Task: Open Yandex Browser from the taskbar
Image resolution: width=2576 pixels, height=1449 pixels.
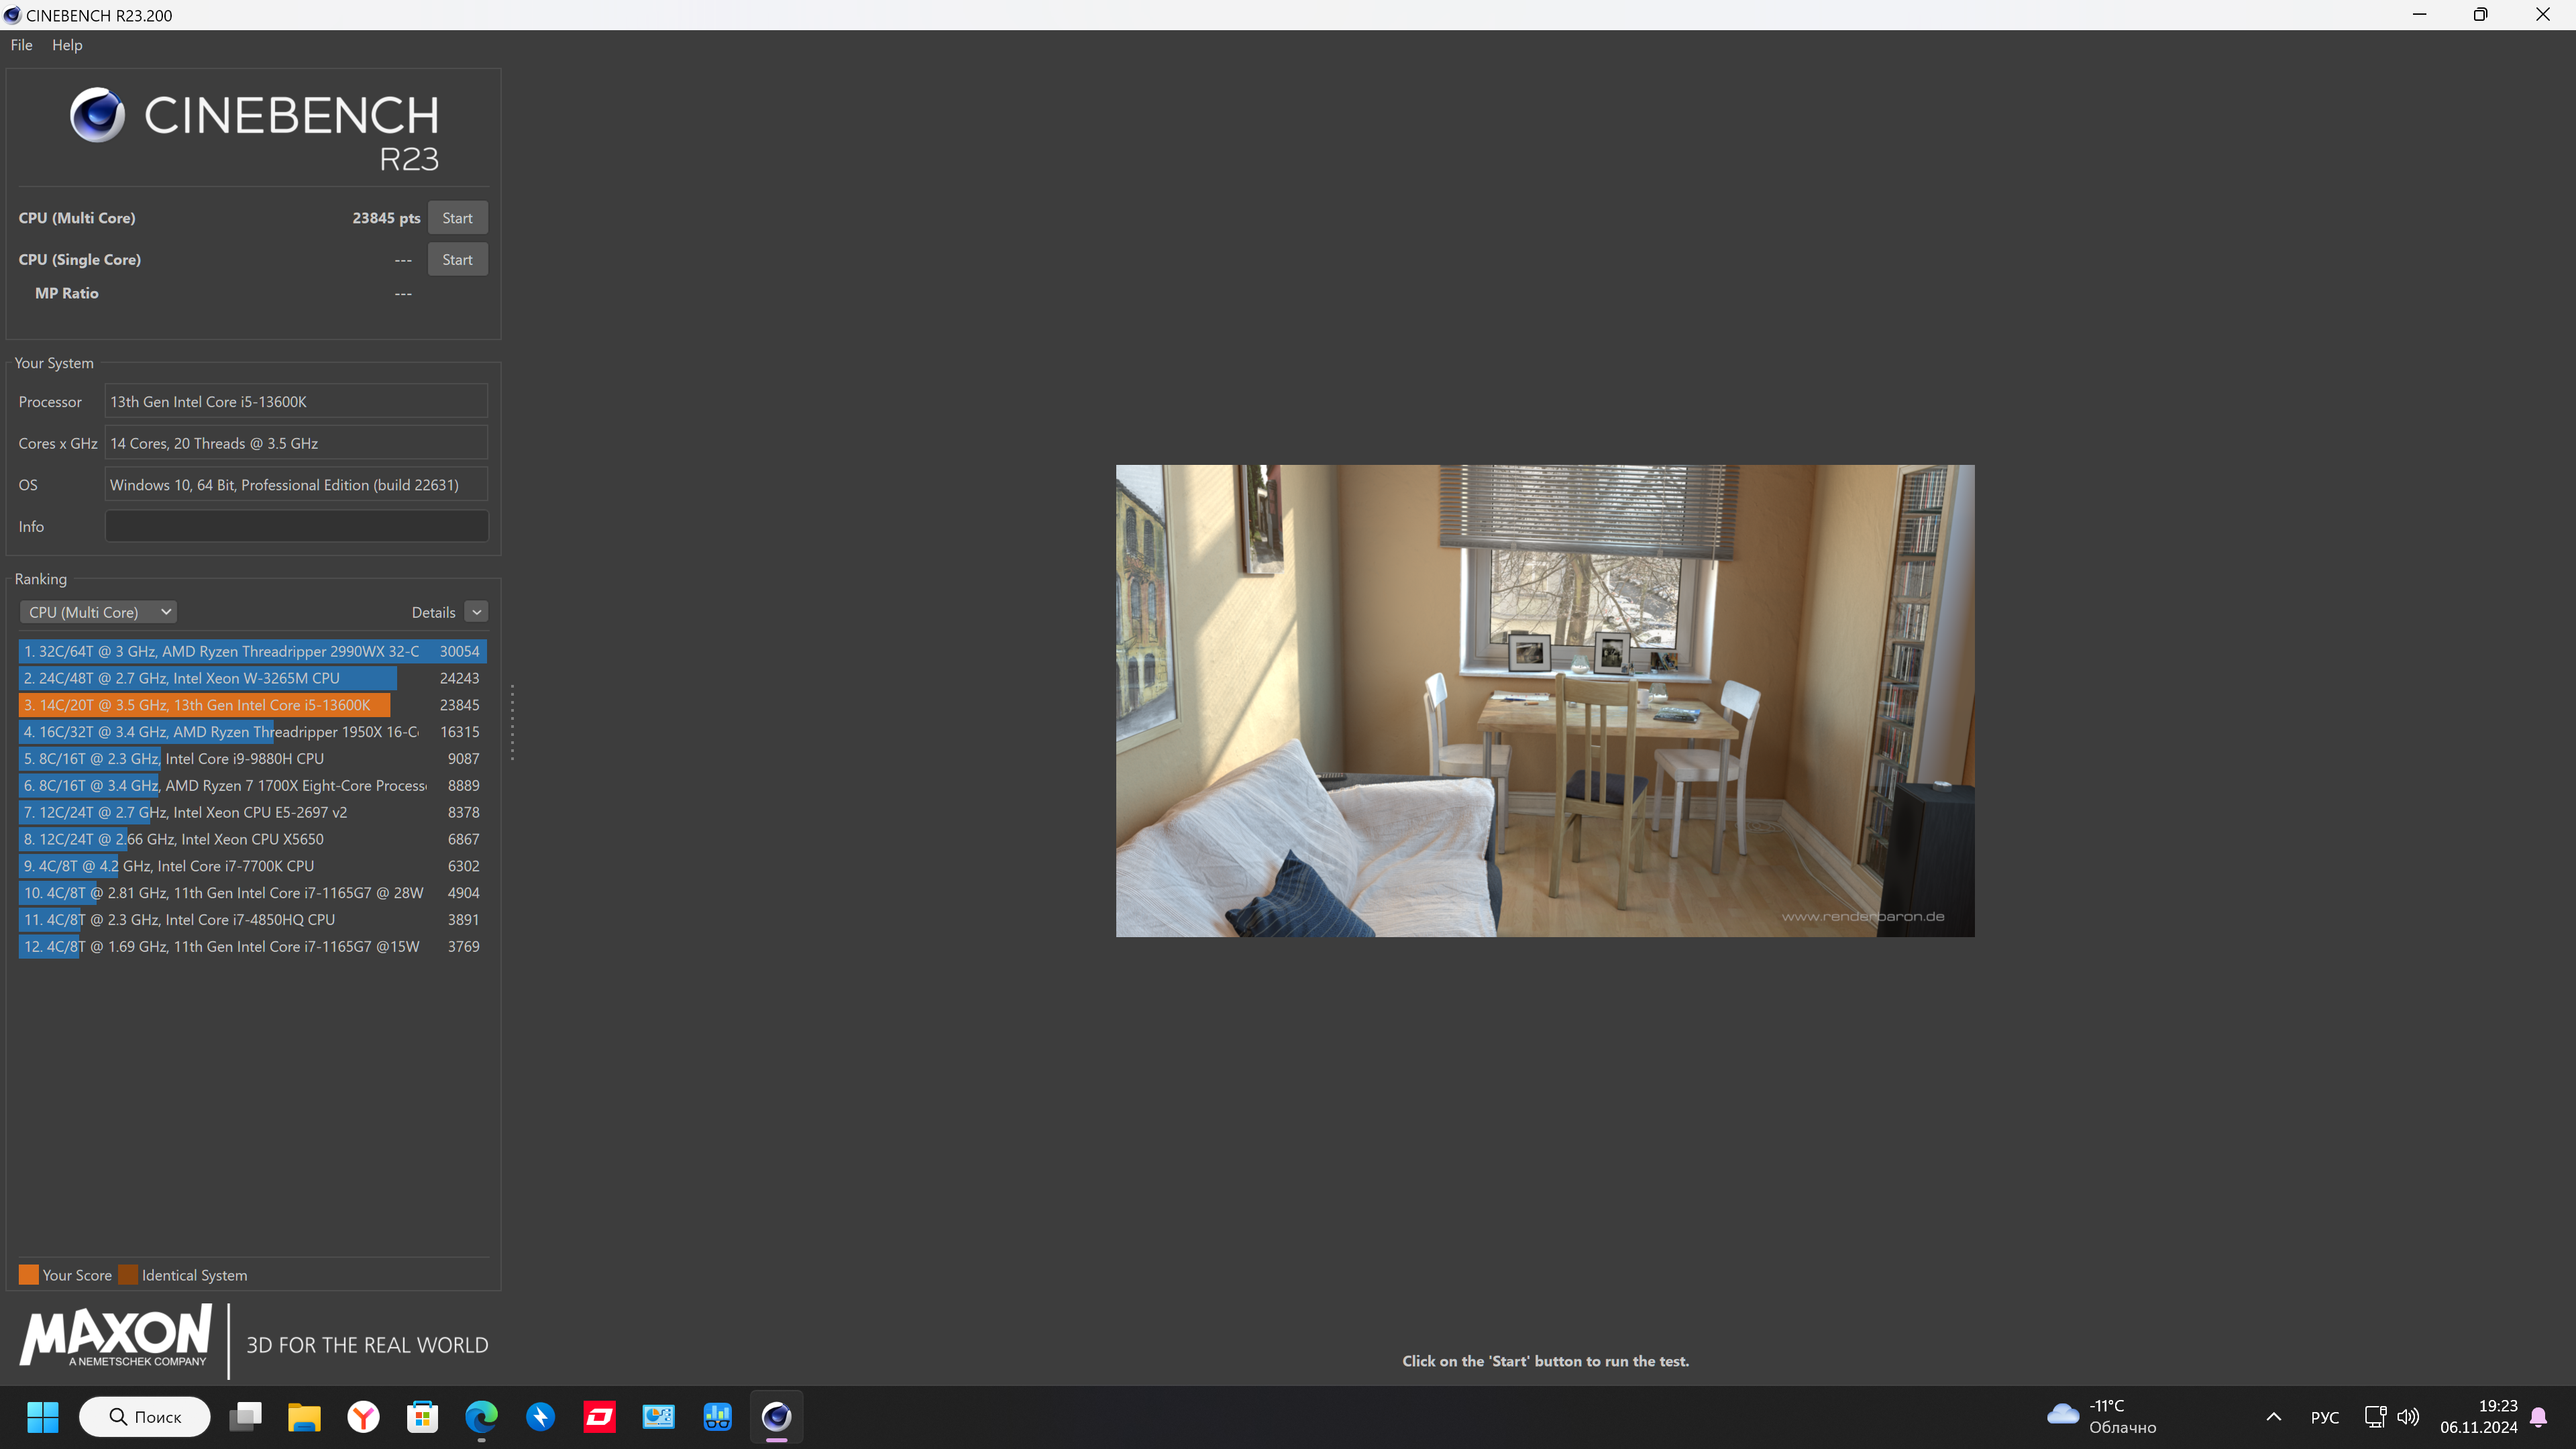Action: (x=363, y=1416)
